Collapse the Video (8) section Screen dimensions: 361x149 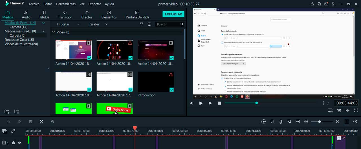54,32
